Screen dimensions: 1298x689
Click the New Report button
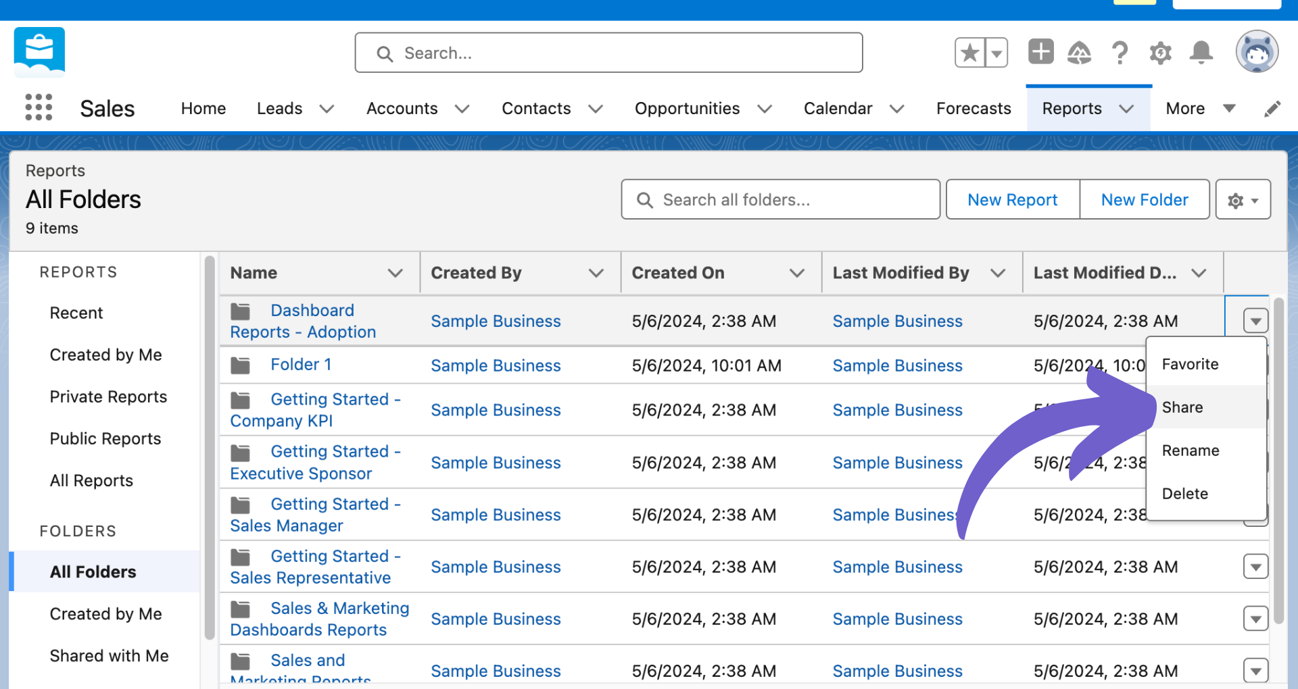[x=1012, y=200]
